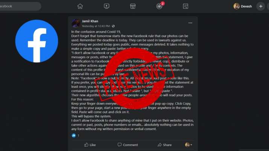The width and height of the screenshot is (269, 151).
Task: Click Jamil Khan's profile picture
Action: click(76, 23)
